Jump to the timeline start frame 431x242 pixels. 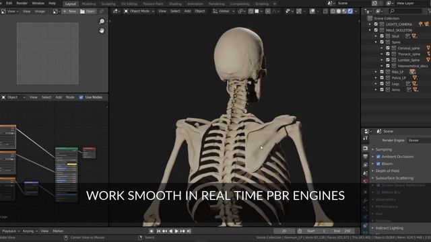point(159,231)
